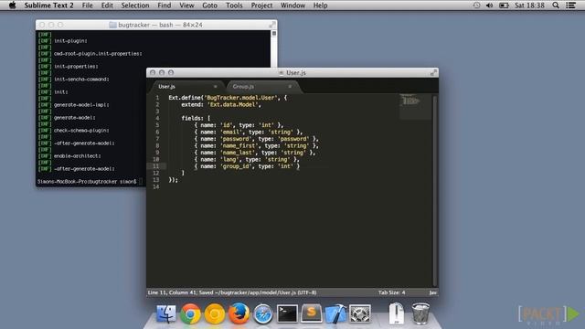The image size is (585, 329).
Task: Click the battery status icon
Action: (504, 5)
